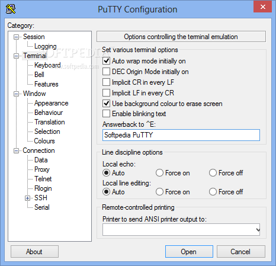Collapse the Connection tree node

pyautogui.click(x=16, y=150)
